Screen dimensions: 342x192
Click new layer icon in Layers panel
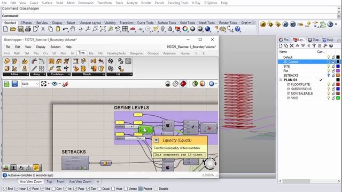pos(281,46)
